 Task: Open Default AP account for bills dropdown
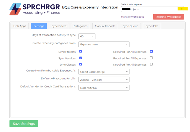[104, 80]
